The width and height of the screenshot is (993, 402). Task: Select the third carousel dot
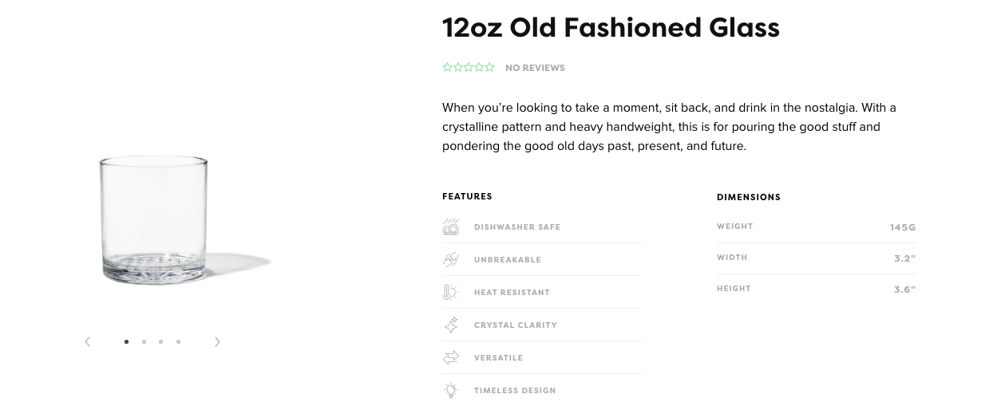click(160, 341)
